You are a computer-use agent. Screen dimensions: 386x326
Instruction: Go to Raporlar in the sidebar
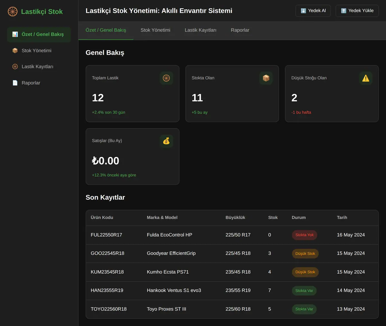(39, 83)
